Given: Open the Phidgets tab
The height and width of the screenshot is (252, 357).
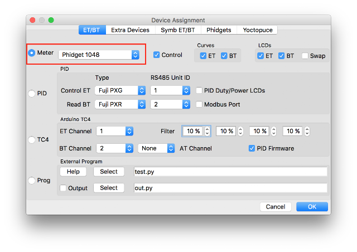Looking at the screenshot, I should (x=219, y=30).
